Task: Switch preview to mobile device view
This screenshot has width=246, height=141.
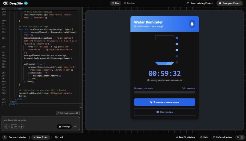Action: point(242,137)
